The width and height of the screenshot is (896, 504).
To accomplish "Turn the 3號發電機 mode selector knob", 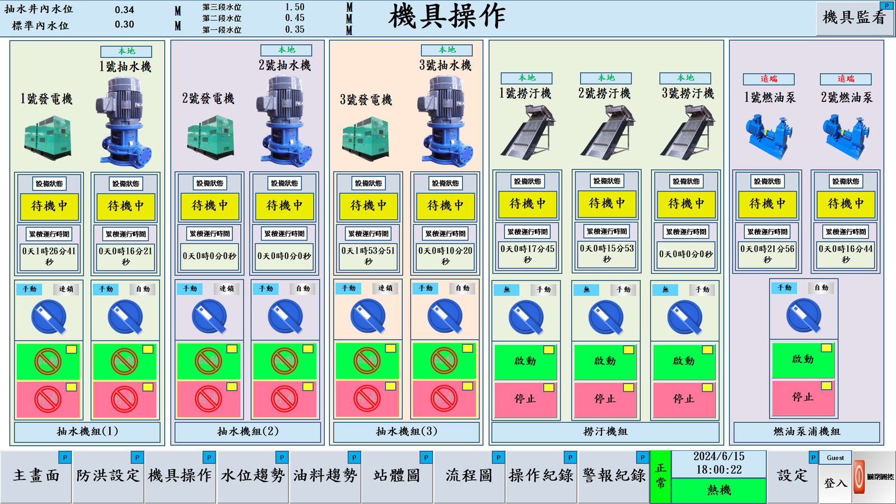I will (x=368, y=316).
